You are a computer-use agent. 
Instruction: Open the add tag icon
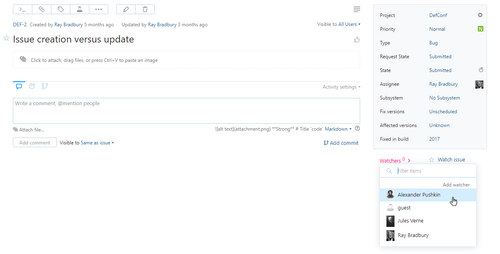click(x=60, y=9)
